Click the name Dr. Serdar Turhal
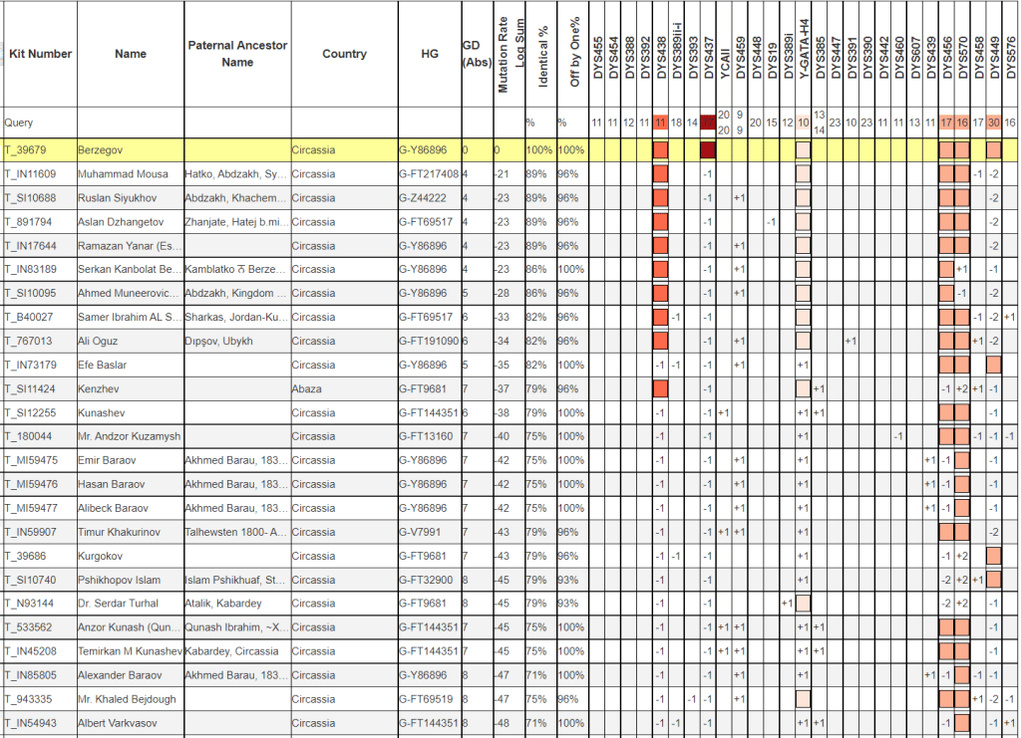The width and height of the screenshot is (1021, 738). point(122,604)
